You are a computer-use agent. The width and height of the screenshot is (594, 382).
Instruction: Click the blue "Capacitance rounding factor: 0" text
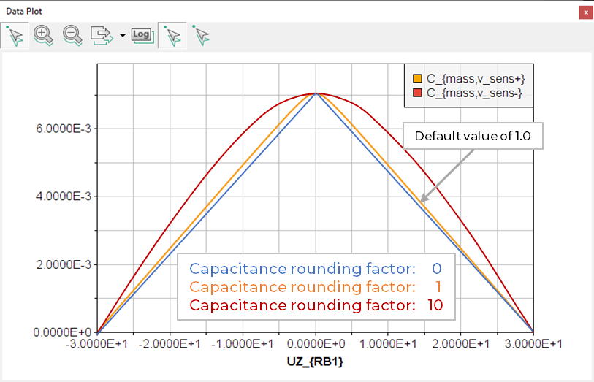pyautogui.click(x=316, y=268)
